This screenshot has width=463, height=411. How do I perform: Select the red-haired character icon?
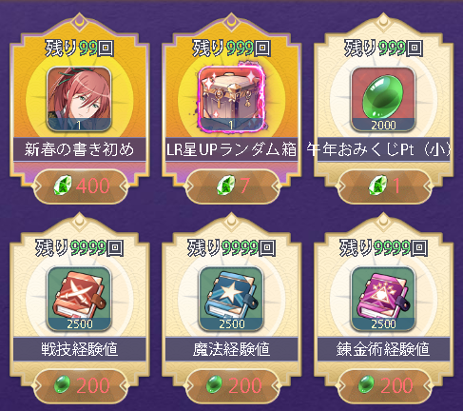click(x=79, y=99)
